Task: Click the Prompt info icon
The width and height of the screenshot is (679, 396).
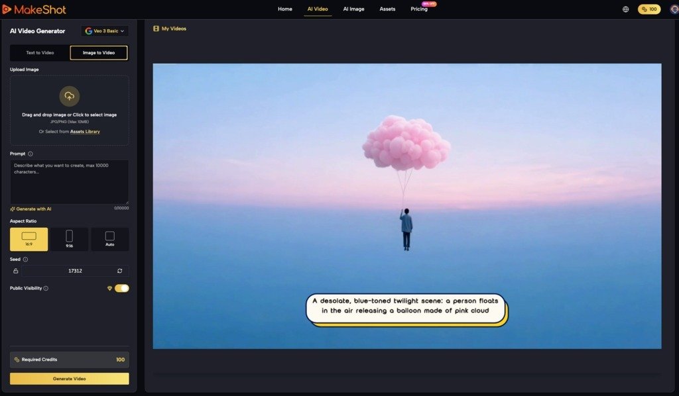Action: point(31,154)
